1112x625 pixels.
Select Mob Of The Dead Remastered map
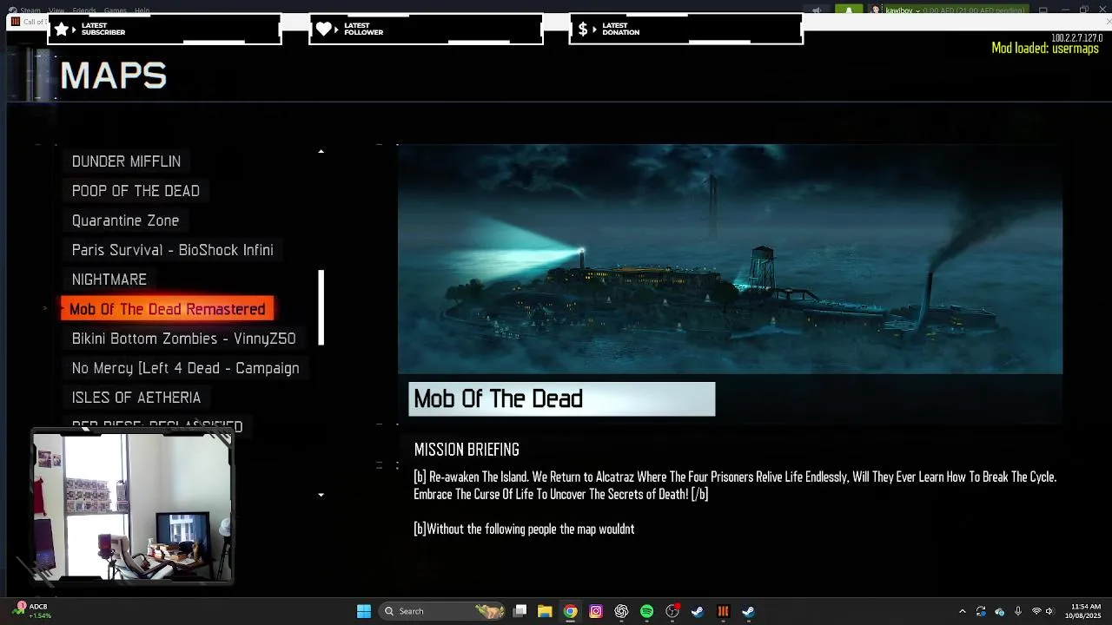click(x=167, y=309)
